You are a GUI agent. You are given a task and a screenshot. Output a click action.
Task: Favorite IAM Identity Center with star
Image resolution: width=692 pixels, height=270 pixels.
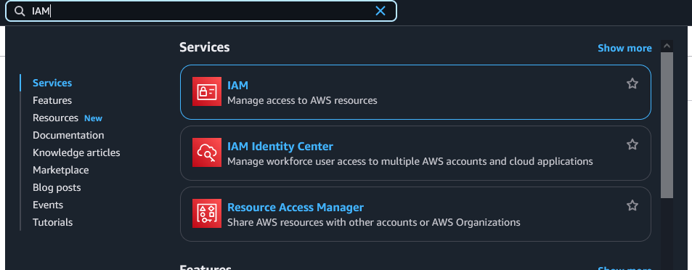point(632,144)
